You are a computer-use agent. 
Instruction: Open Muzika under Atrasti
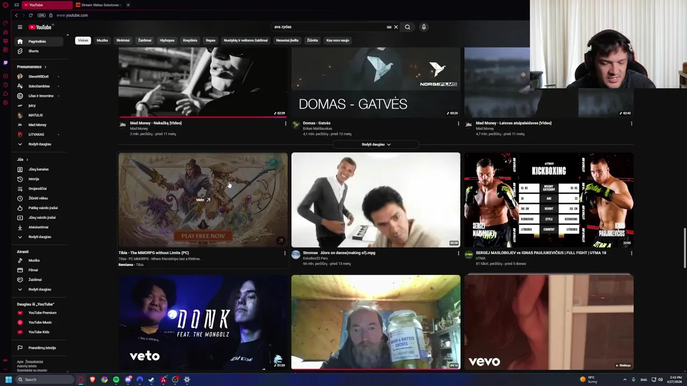tap(39, 260)
